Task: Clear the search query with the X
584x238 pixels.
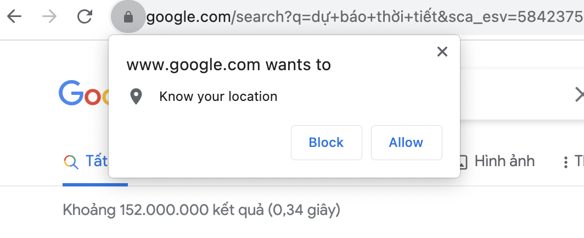Action: tap(580, 94)
